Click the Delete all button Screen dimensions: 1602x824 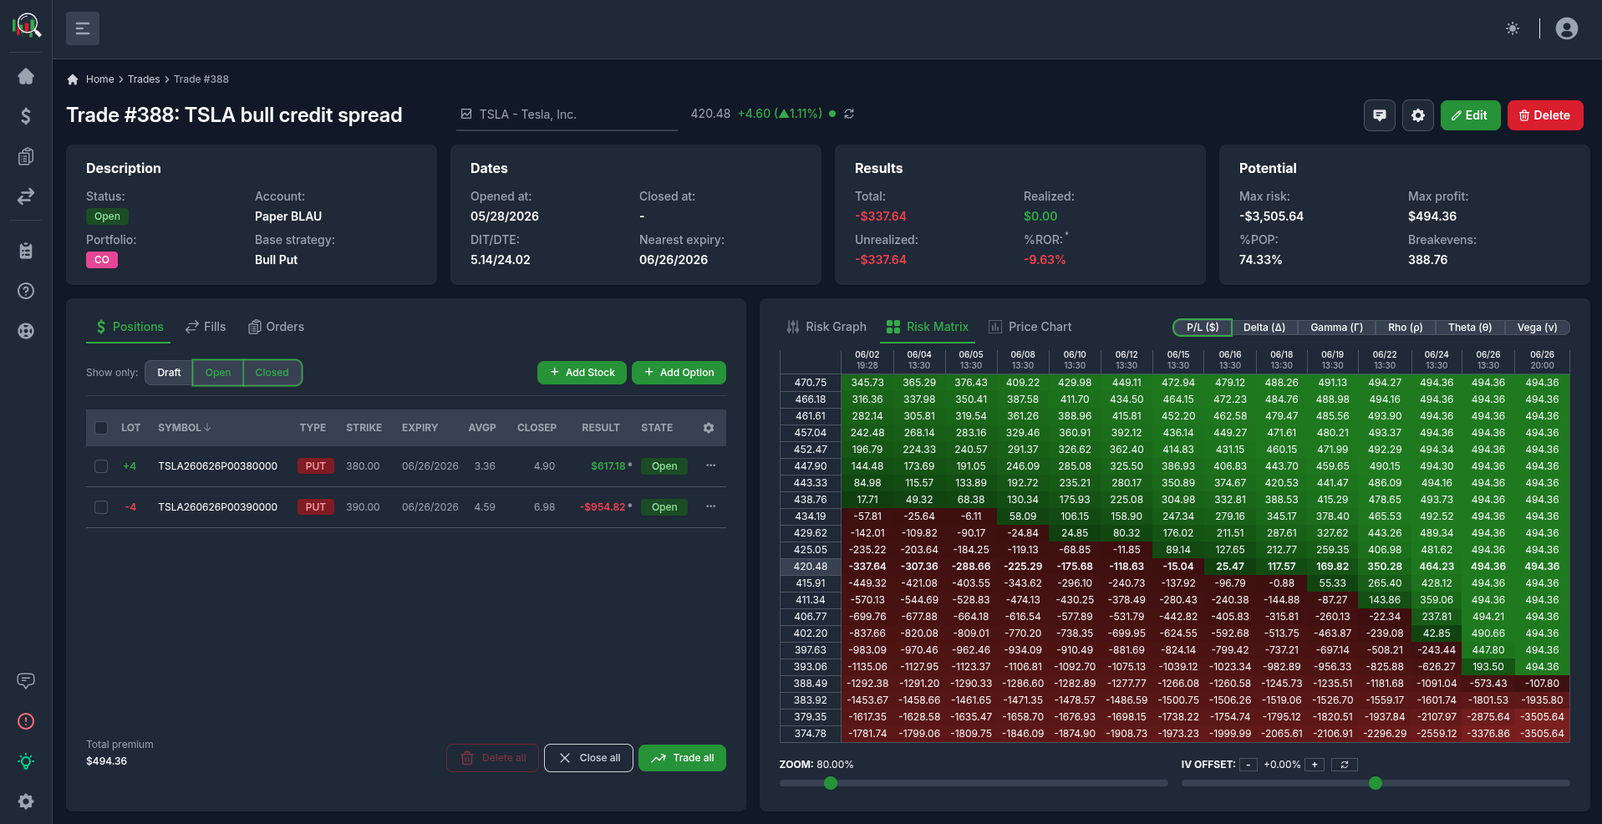click(492, 758)
